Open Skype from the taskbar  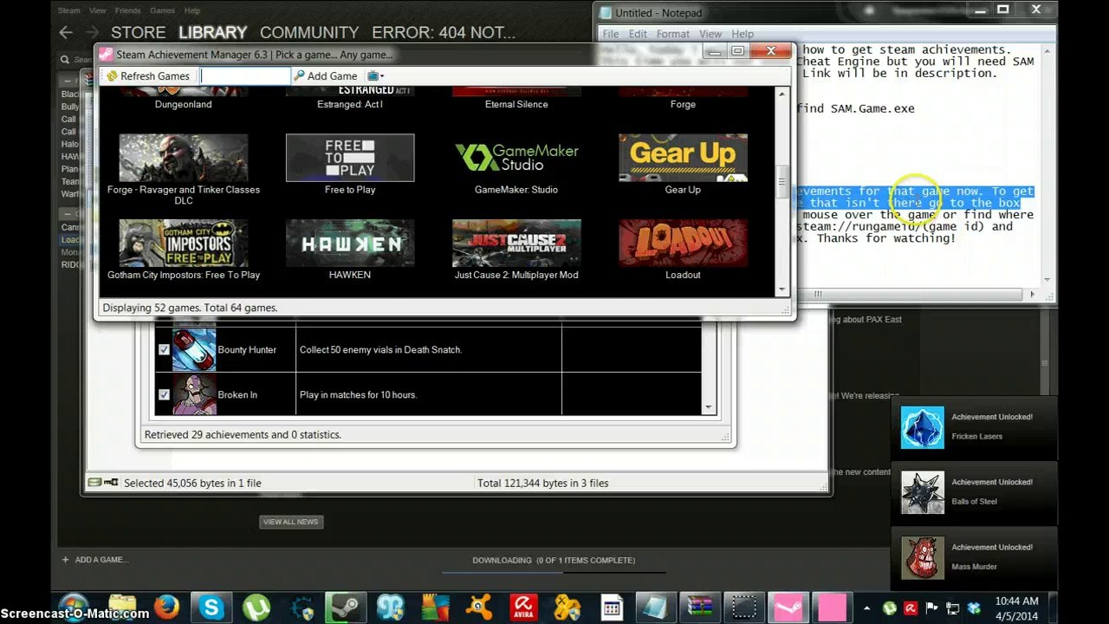coord(211,607)
